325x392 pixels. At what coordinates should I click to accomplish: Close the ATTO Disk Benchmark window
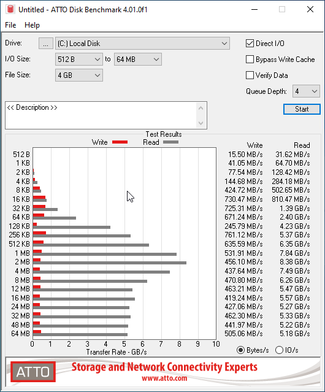(310, 9)
